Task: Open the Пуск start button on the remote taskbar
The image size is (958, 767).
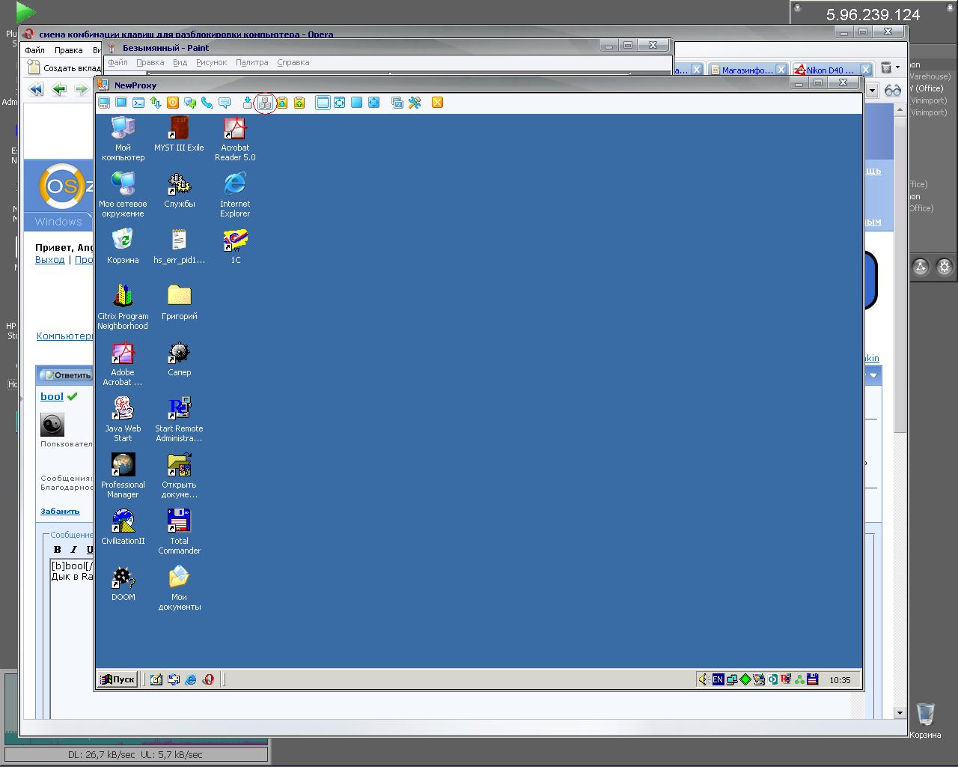Action: pyautogui.click(x=118, y=679)
